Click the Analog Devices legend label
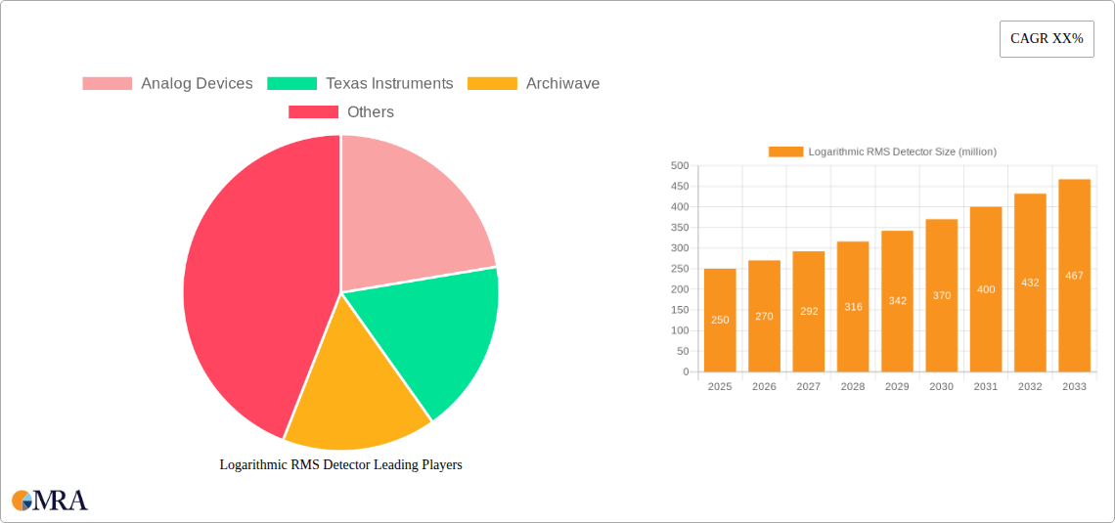The height and width of the screenshot is (523, 1115). [x=197, y=84]
